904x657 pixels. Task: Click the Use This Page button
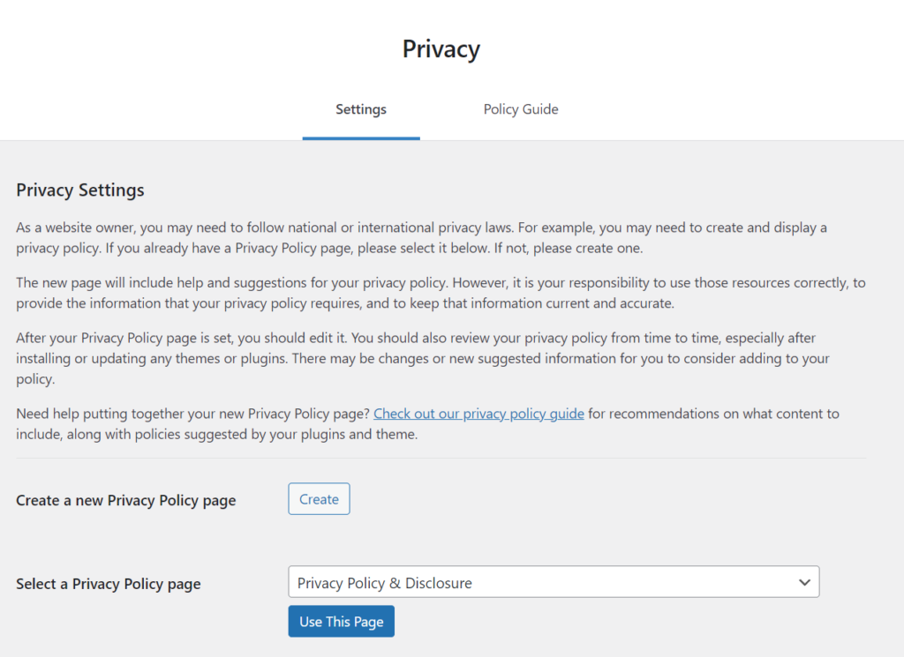(342, 622)
